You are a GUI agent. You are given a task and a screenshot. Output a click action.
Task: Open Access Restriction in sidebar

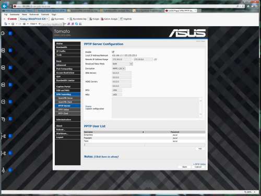click(68, 73)
